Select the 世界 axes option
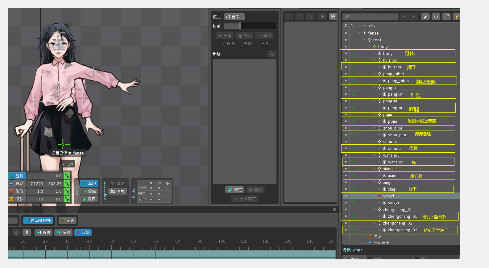This screenshot has height=268, width=489. pos(89,199)
